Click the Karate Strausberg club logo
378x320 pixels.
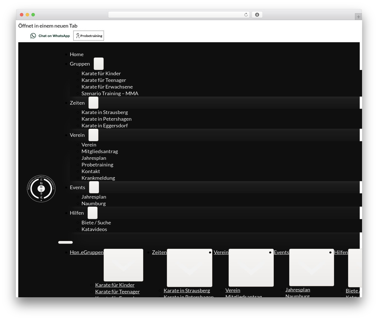41,188
